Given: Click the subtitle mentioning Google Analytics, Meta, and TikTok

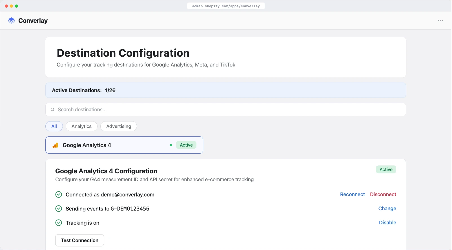Looking at the screenshot, I should [x=146, y=65].
